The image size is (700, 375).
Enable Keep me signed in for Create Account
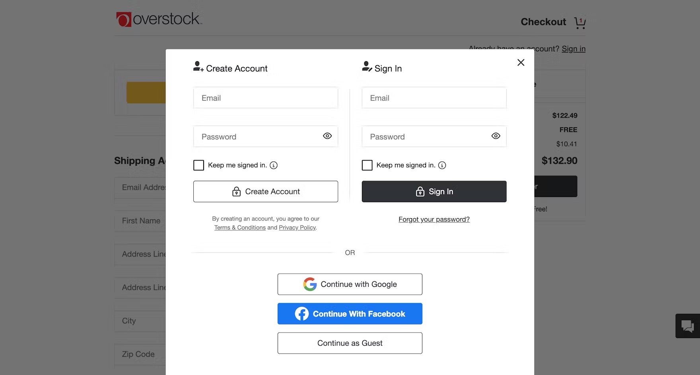[198, 165]
